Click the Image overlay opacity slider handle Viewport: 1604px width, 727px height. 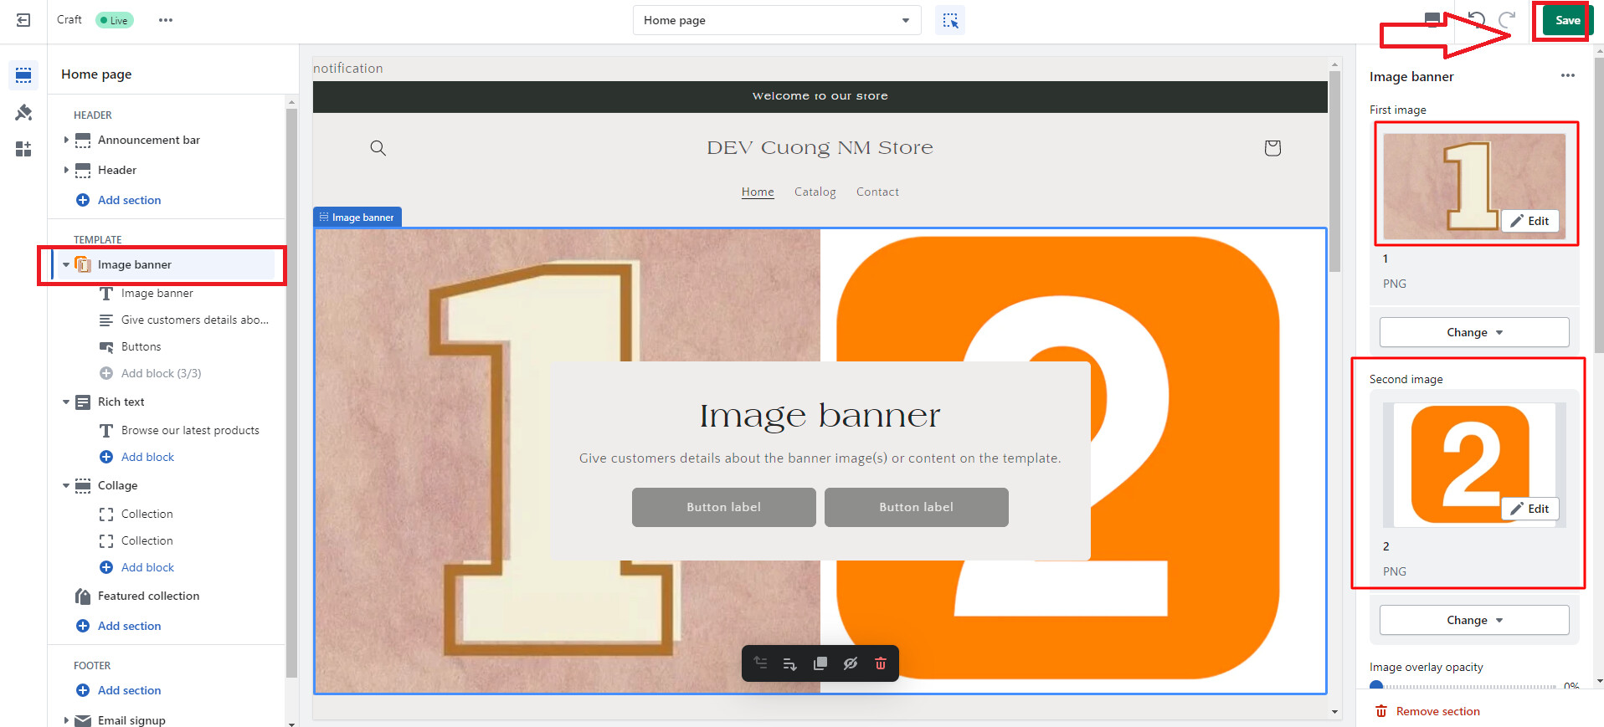1376,687
